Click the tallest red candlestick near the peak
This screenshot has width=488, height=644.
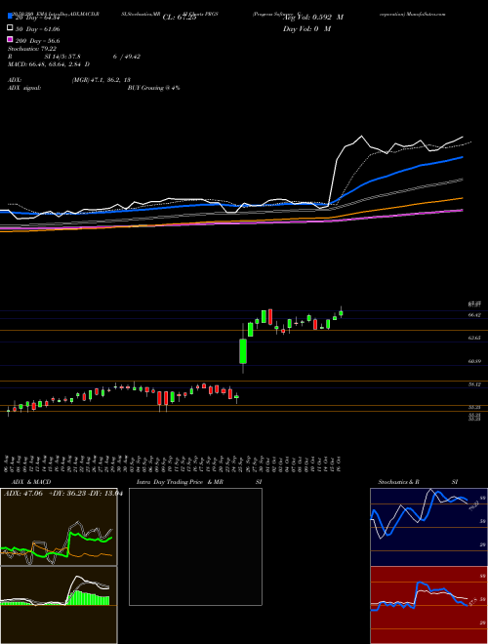pos(270,317)
